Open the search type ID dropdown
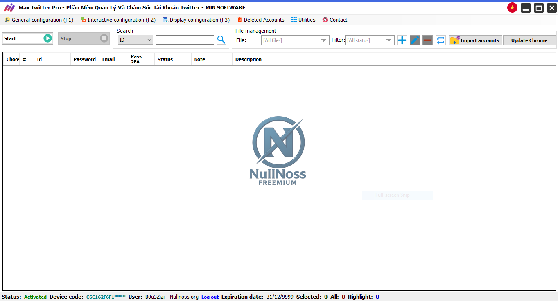Viewport: 558px width, 301px height. 135,40
